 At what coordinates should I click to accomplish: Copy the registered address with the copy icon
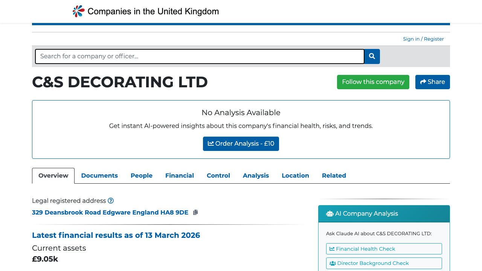pyautogui.click(x=195, y=212)
